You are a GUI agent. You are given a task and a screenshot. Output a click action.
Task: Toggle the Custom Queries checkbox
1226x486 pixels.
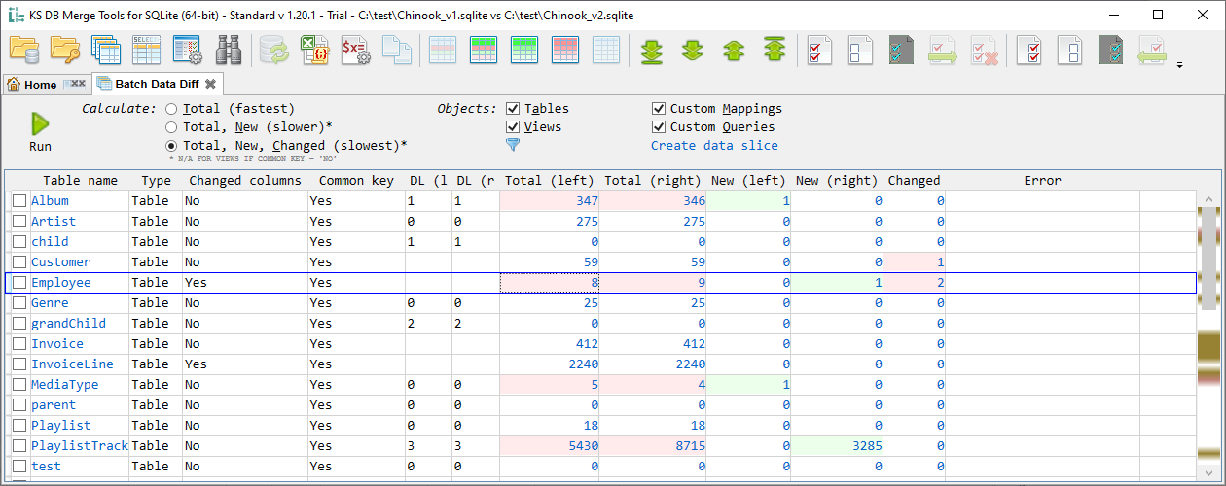(x=659, y=127)
